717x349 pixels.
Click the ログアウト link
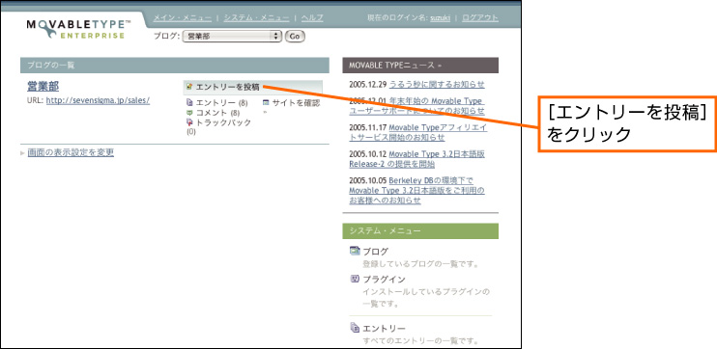coord(480,17)
